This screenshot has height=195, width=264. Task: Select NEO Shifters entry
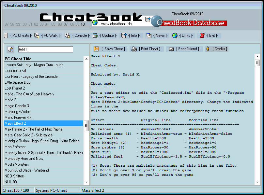point(43,176)
